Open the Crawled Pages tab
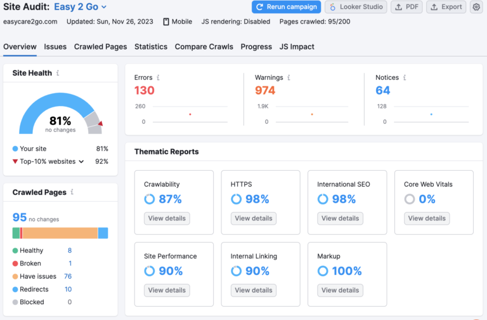The image size is (487, 320). tap(100, 46)
